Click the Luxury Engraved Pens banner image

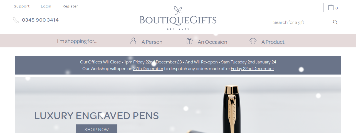(178, 105)
